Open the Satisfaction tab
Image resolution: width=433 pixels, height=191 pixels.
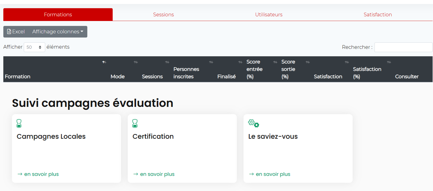pyautogui.click(x=378, y=15)
